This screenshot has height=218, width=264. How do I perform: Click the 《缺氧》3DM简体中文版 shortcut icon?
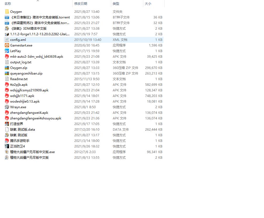(7, 28)
